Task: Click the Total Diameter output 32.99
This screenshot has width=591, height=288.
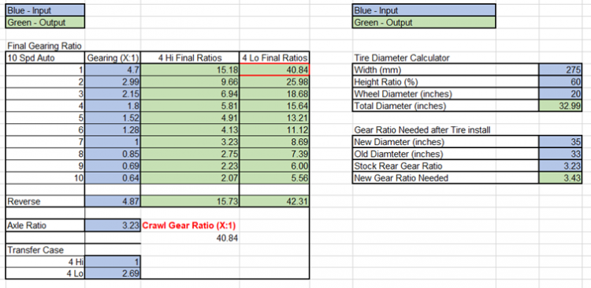Action: click(560, 106)
